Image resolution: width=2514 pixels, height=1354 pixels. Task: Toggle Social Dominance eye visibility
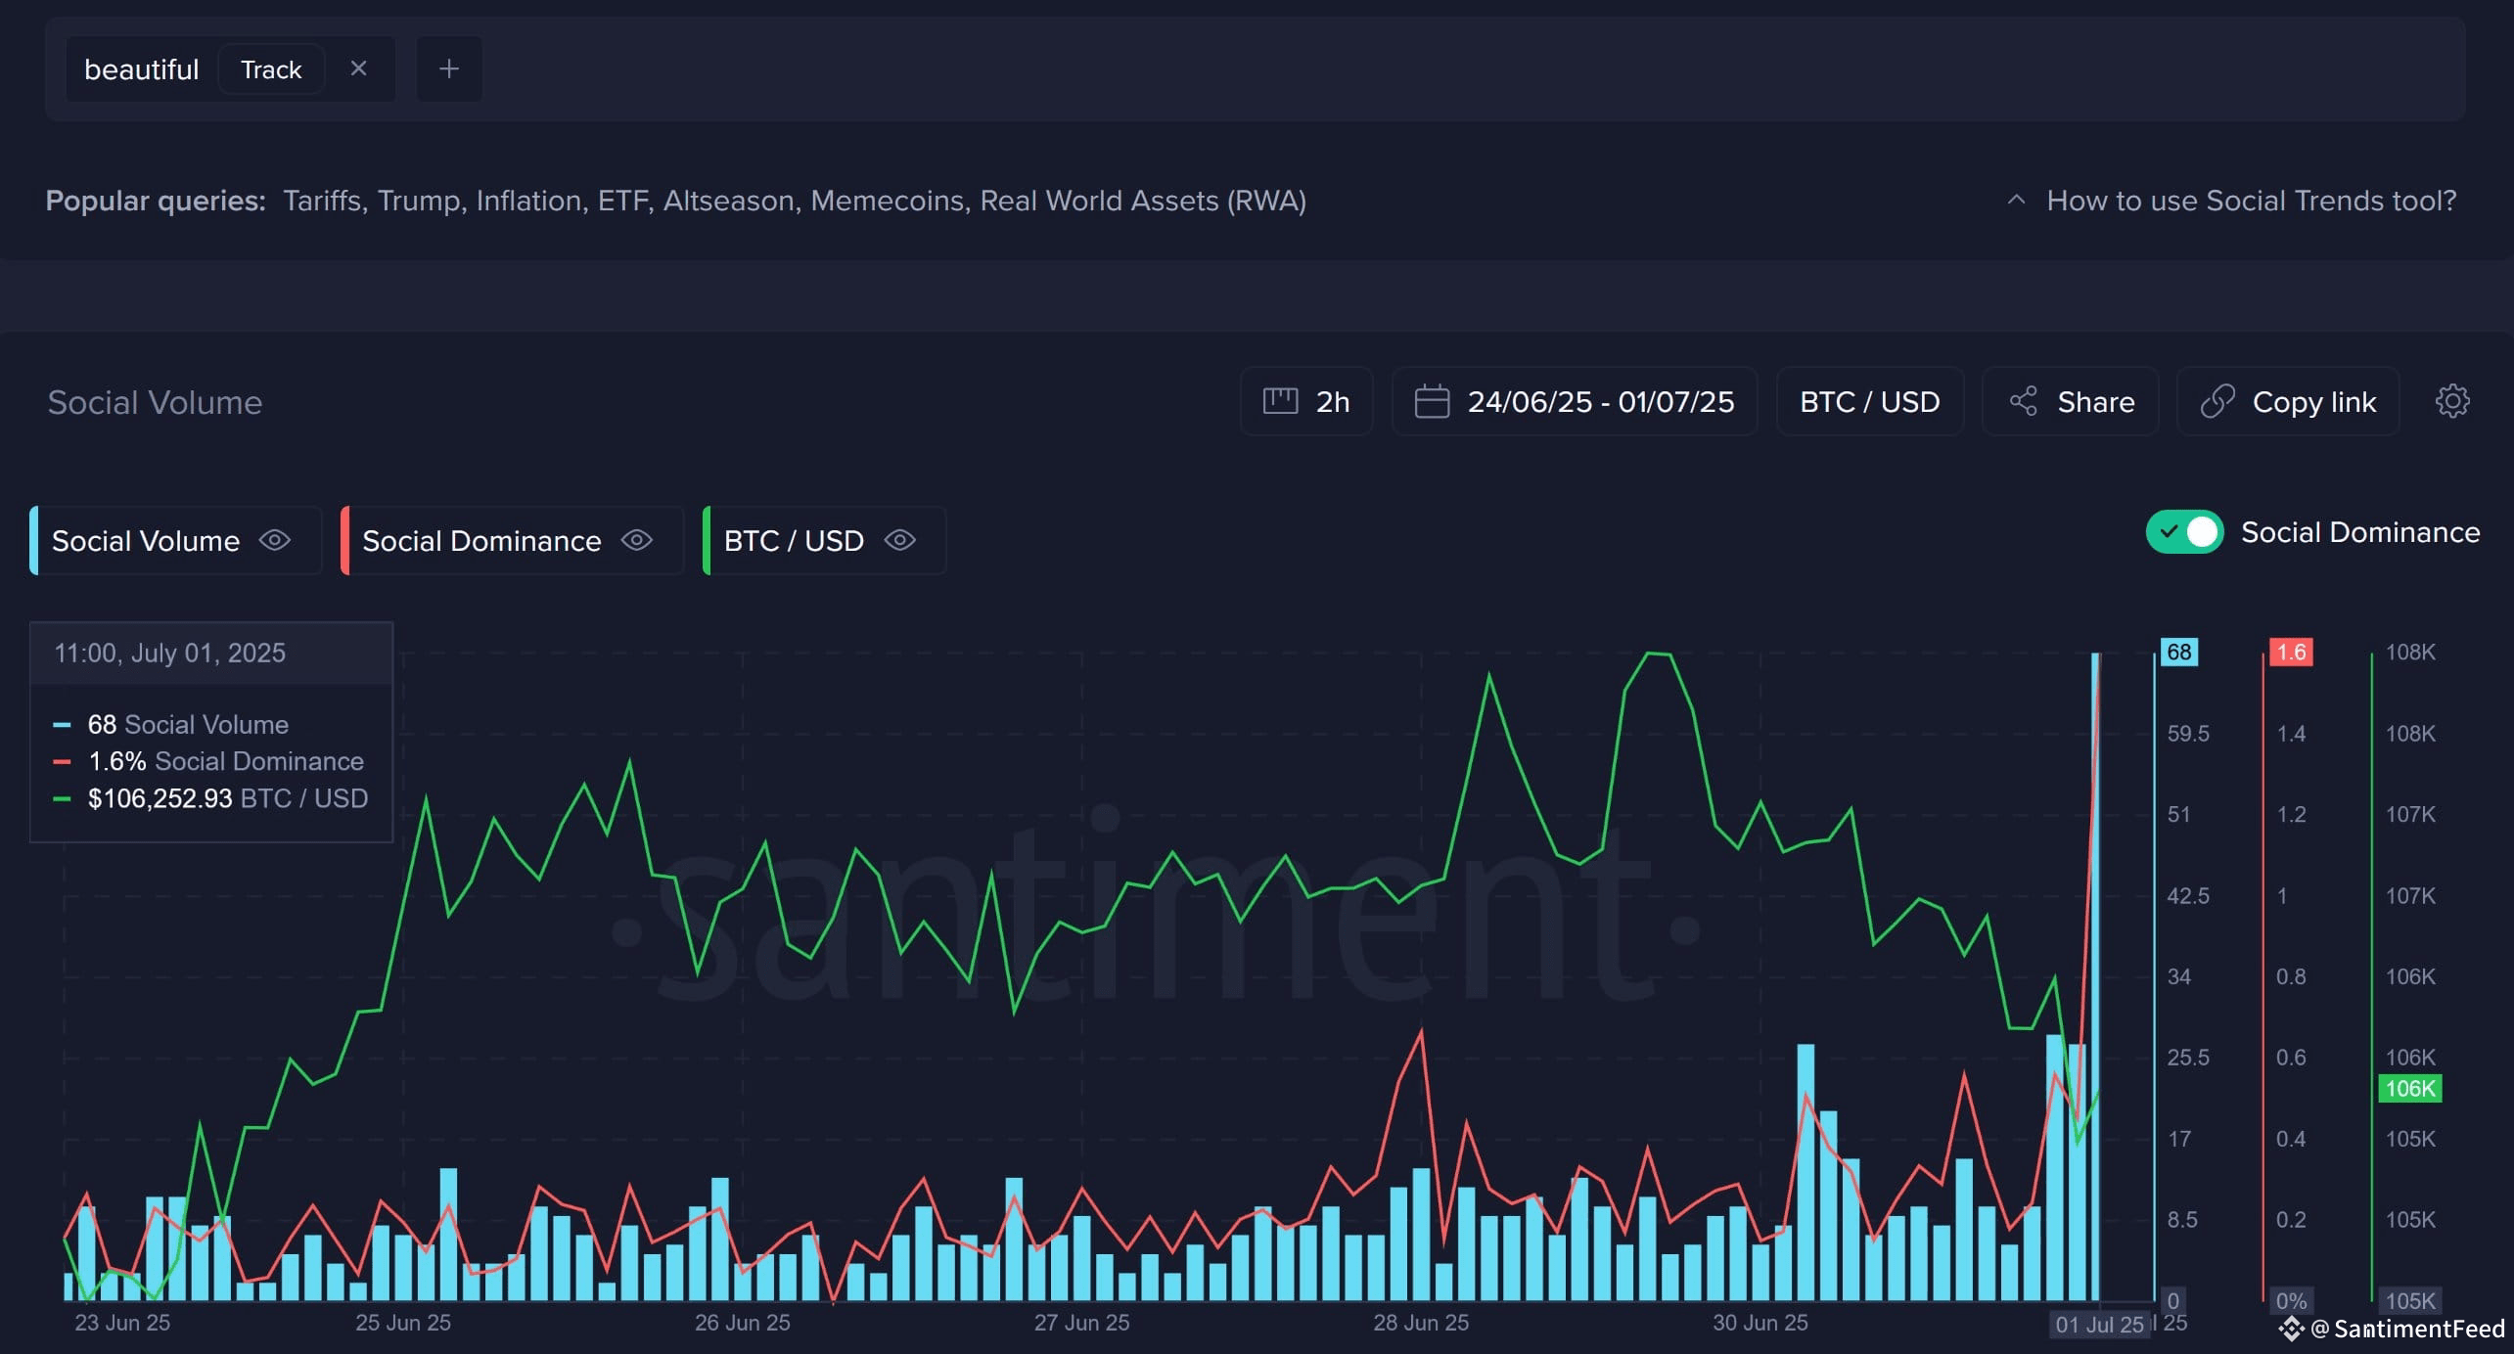tap(637, 540)
